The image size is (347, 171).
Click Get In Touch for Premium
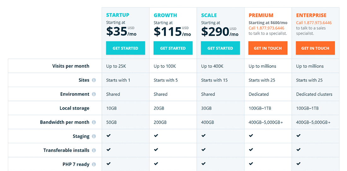click(x=268, y=48)
